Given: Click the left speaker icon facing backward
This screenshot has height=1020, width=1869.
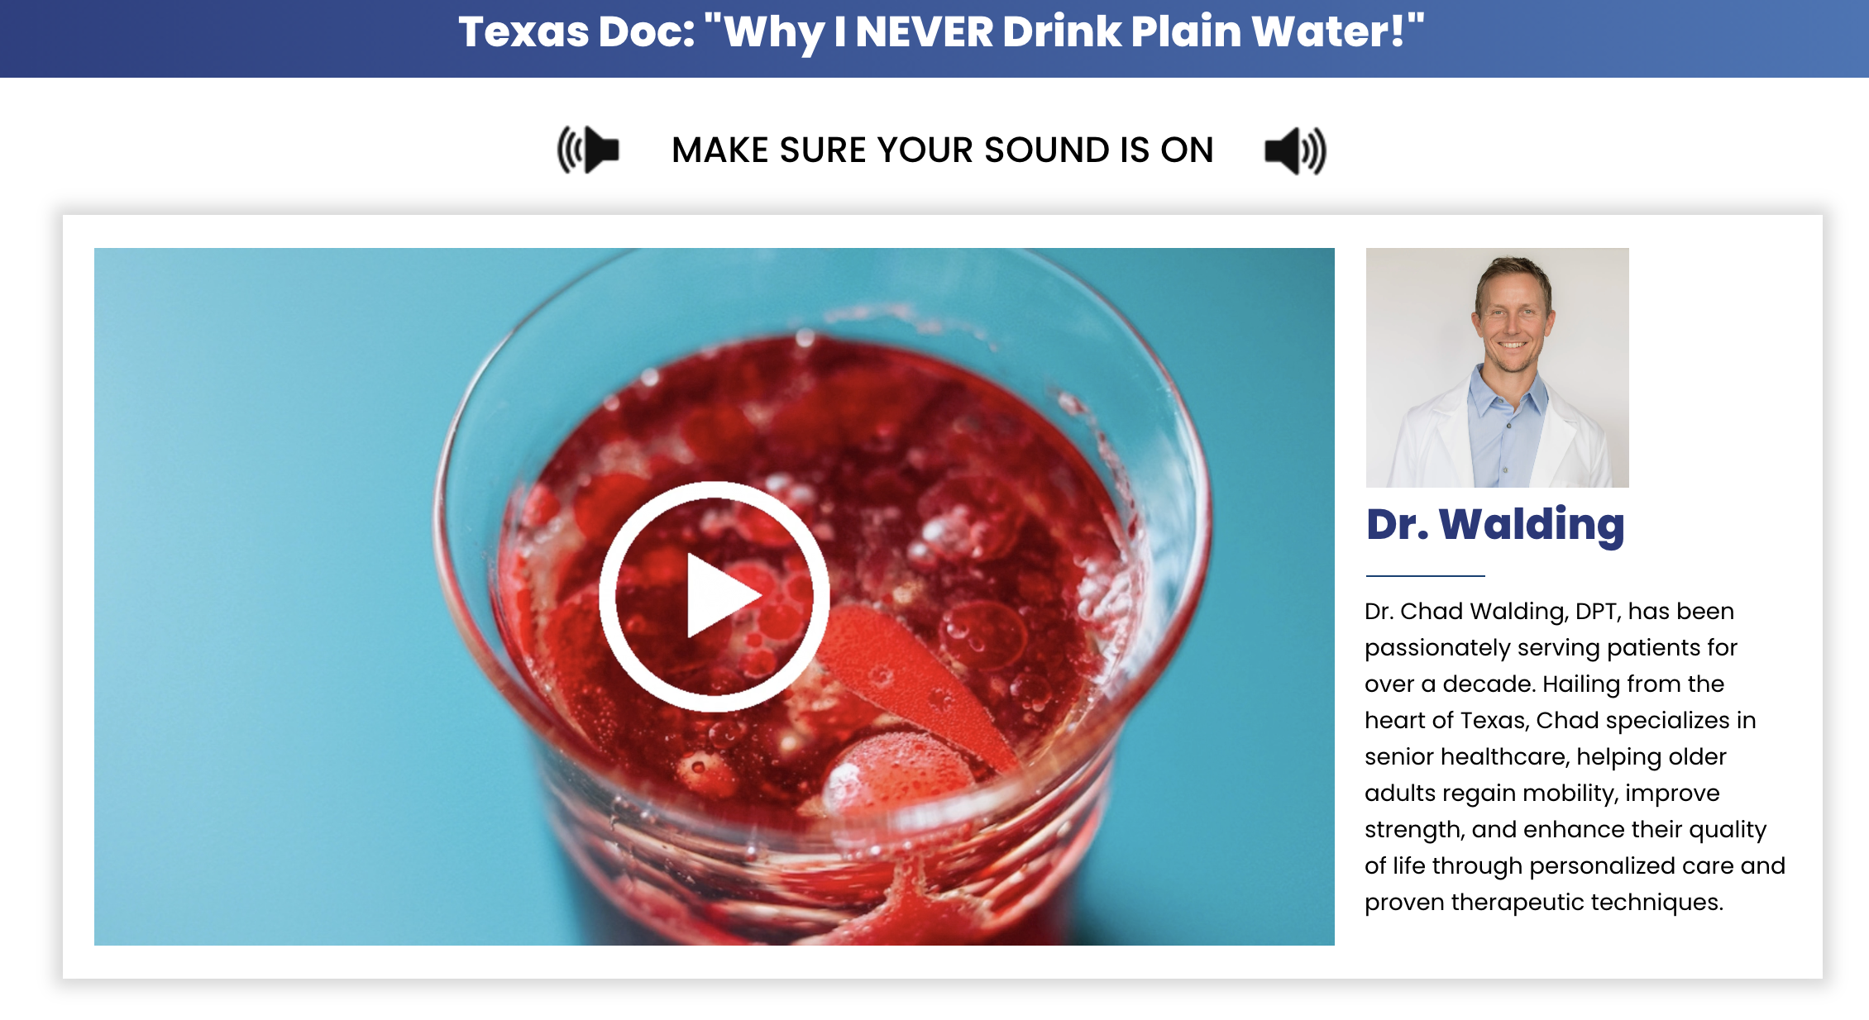Looking at the screenshot, I should [588, 150].
